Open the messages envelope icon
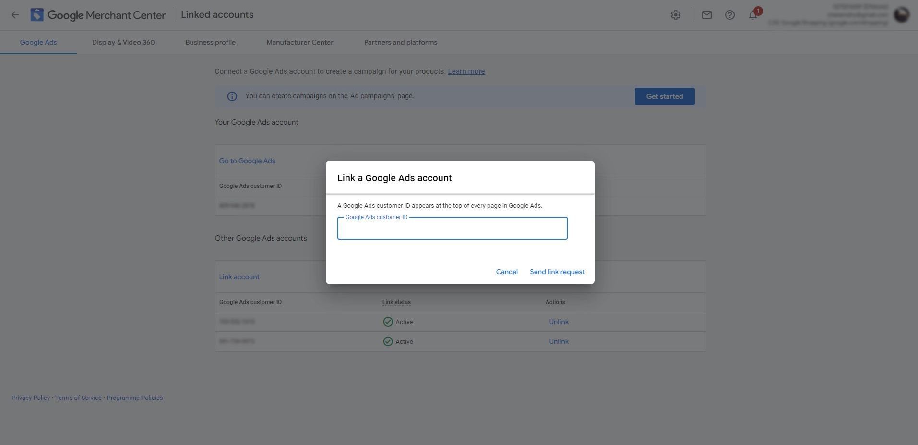The image size is (918, 445). click(x=706, y=15)
